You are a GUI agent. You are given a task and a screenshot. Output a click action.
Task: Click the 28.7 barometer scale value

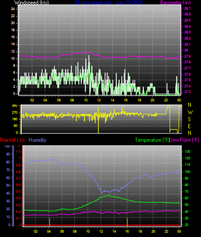pyautogui.click(x=187, y=8)
